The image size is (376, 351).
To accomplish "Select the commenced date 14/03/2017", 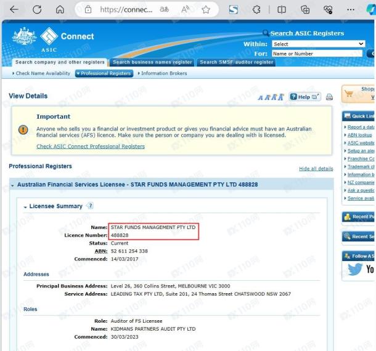I will tap(125, 259).
